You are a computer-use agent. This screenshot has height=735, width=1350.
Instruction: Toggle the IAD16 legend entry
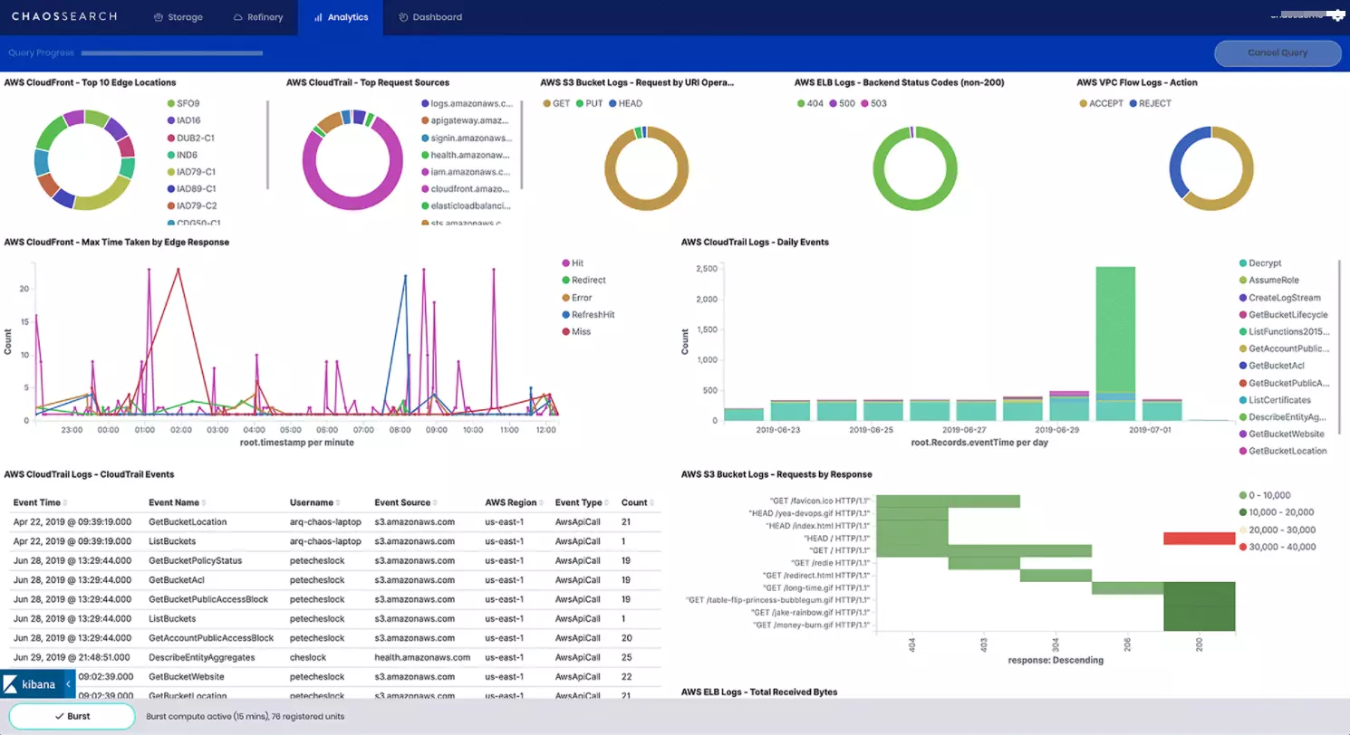click(184, 120)
